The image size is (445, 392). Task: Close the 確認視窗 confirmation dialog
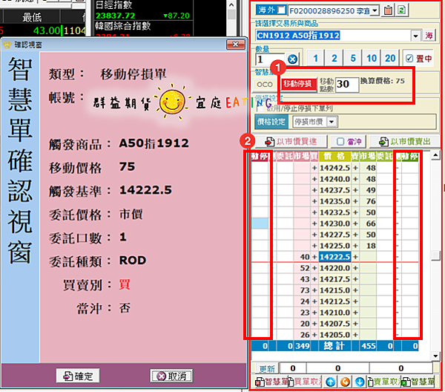[236, 45]
